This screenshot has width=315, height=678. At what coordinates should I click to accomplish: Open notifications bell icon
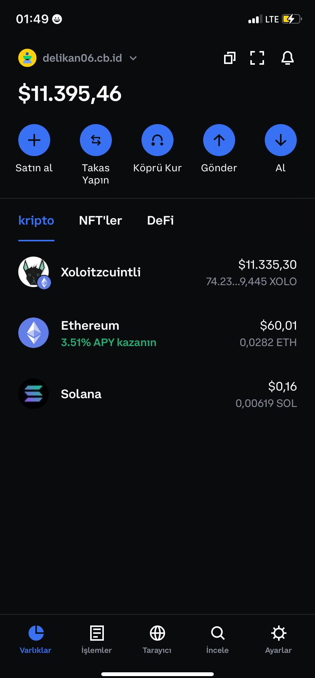click(288, 58)
